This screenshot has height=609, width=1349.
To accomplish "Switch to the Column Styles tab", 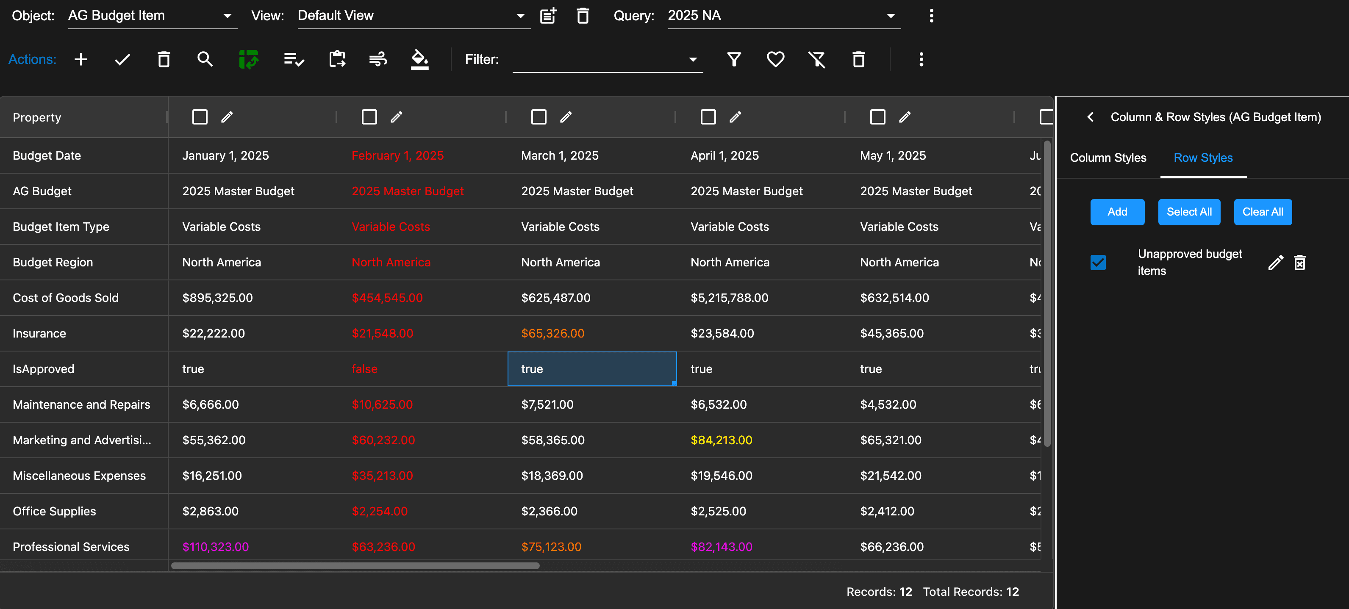I will coord(1108,158).
